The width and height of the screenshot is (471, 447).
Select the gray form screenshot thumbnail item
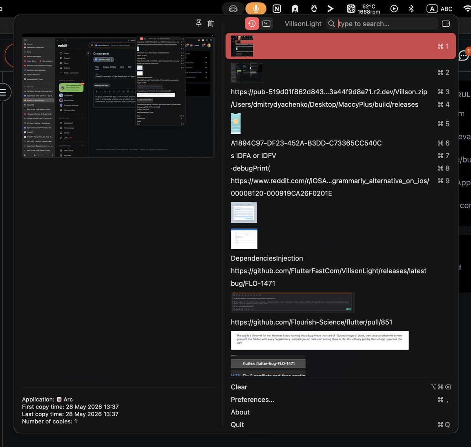tap(243, 212)
